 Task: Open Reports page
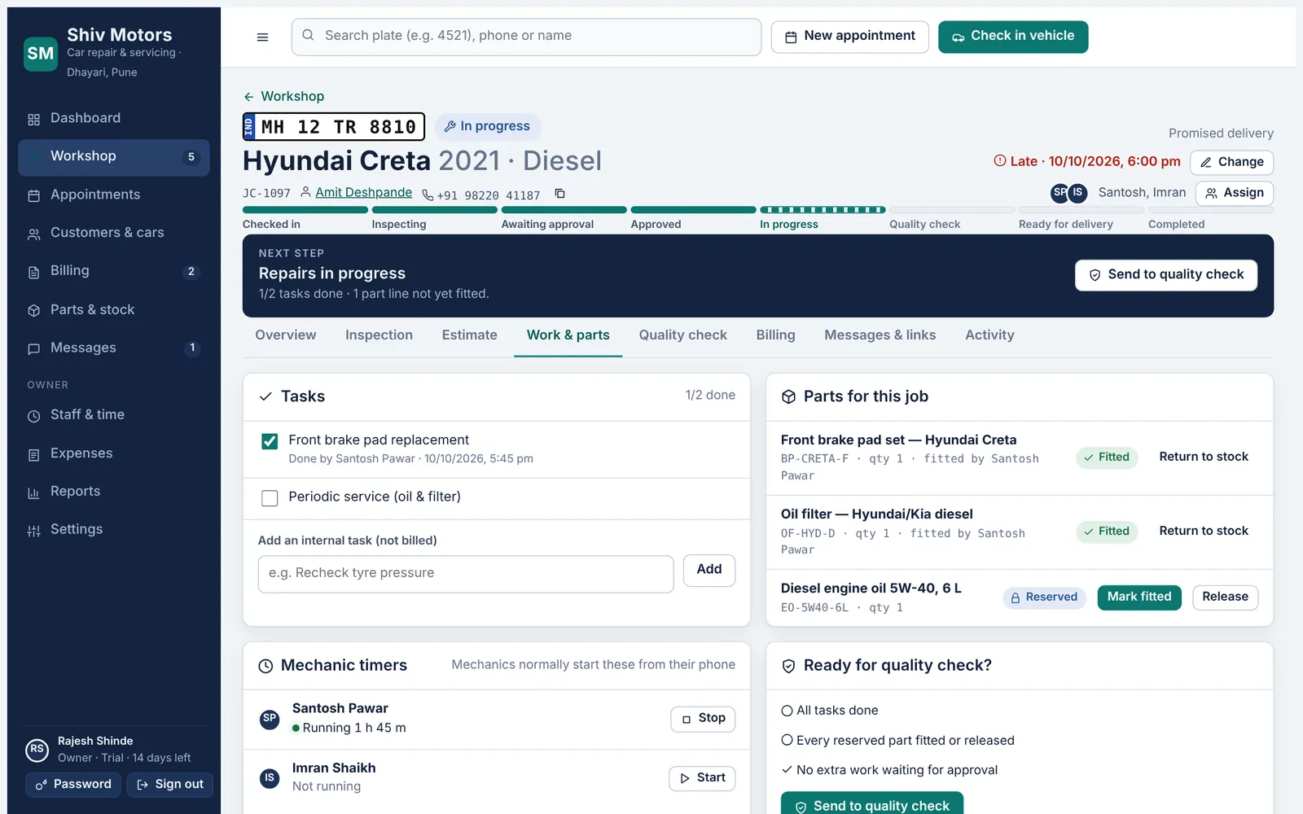point(114,492)
